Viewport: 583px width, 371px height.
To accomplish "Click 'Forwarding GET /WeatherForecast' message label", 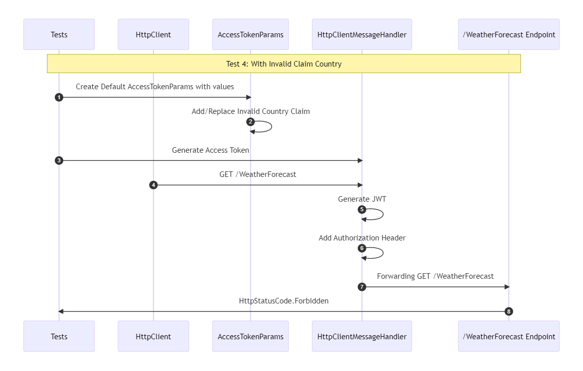I will [x=435, y=276].
